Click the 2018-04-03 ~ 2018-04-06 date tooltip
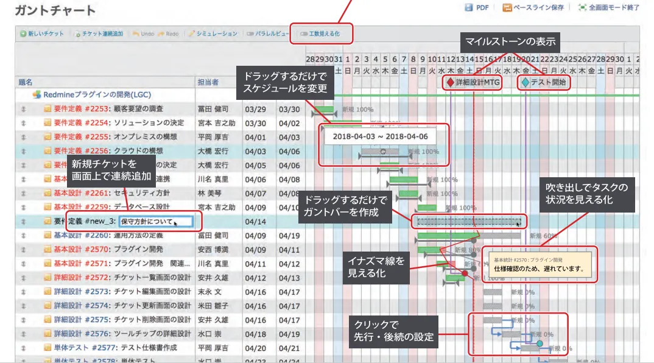654x363 pixels. point(380,136)
